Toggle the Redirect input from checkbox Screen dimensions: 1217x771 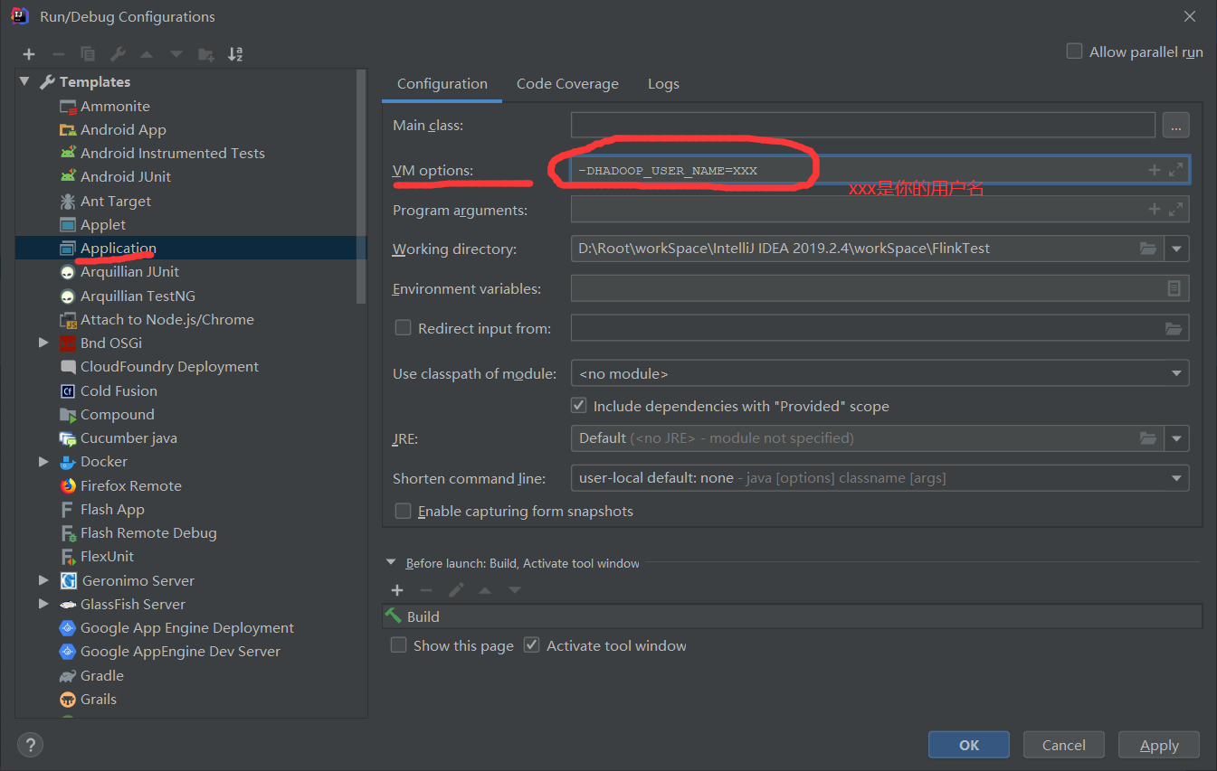click(x=404, y=328)
